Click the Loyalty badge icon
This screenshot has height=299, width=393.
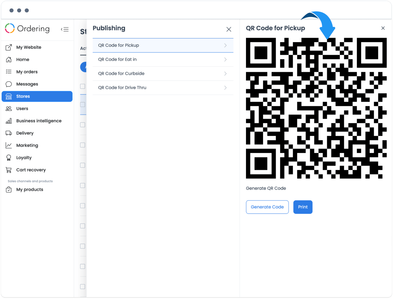(9, 158)
